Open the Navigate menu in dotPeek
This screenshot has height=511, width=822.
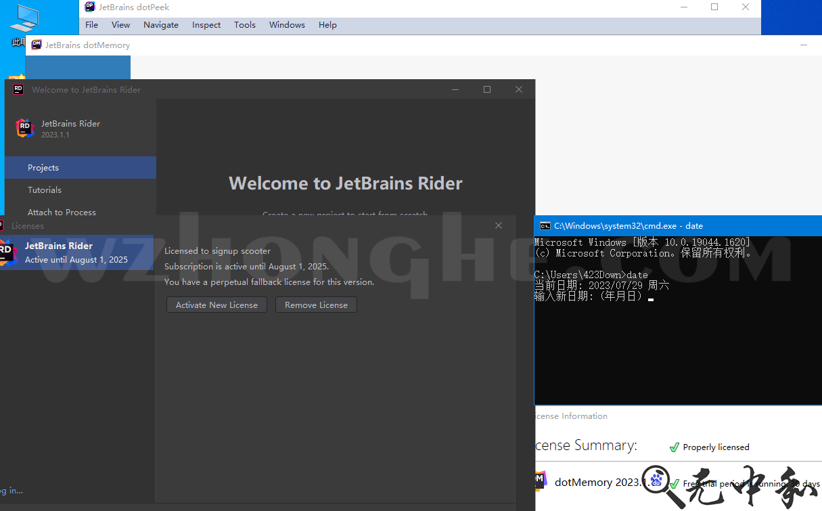(x=161, y=25)
